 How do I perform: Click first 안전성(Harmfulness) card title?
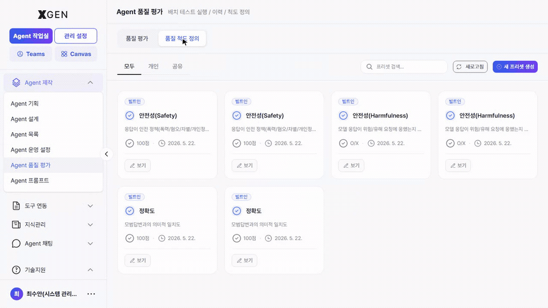point(380,116)
